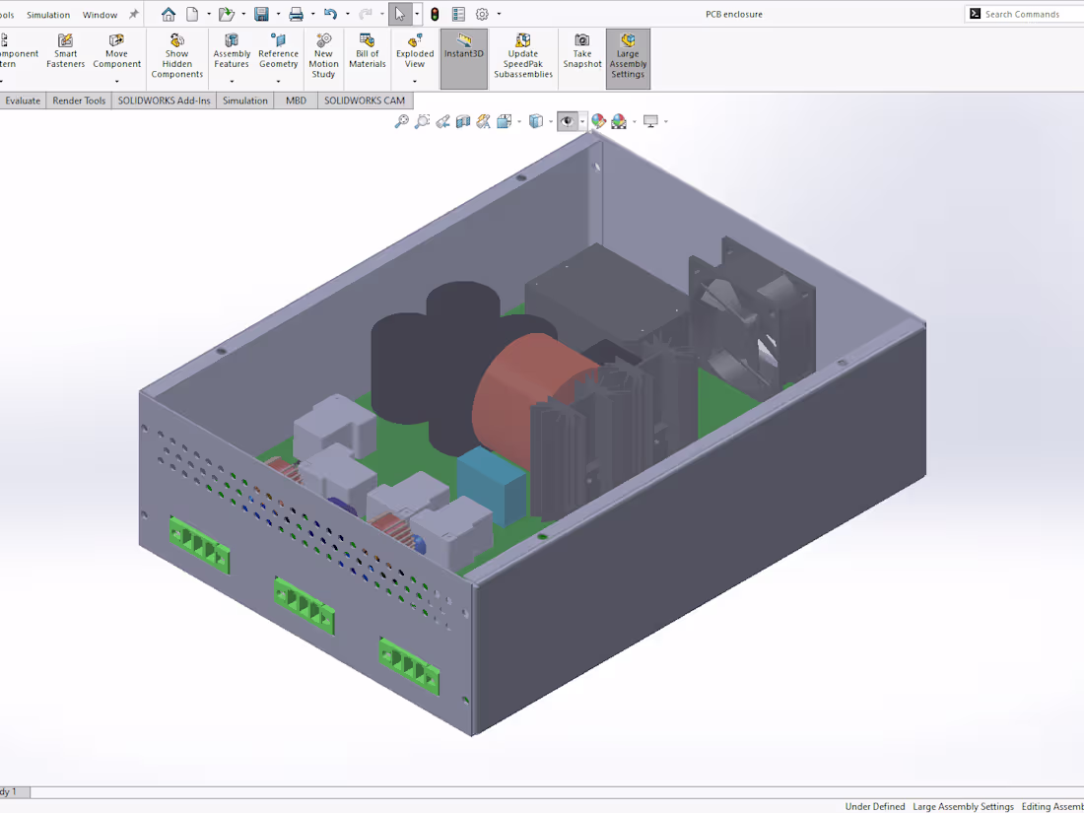Apply Scene from view toolbar
Screen dimensions: 1084x813
tap(619, 121)
